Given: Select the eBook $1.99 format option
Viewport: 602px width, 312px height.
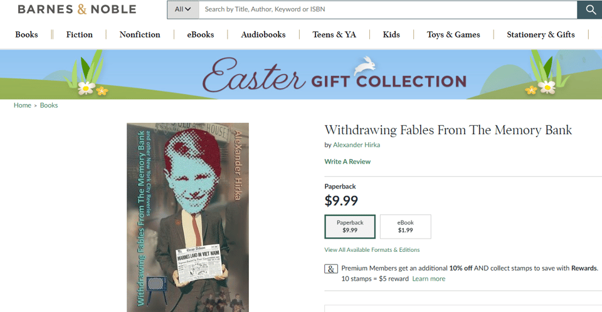Looking at the screenshot, I should (x=406, y=226).
